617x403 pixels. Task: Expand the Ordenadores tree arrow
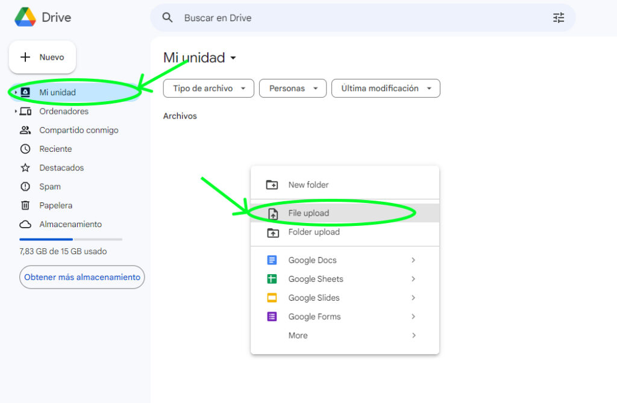click(16, 111)
